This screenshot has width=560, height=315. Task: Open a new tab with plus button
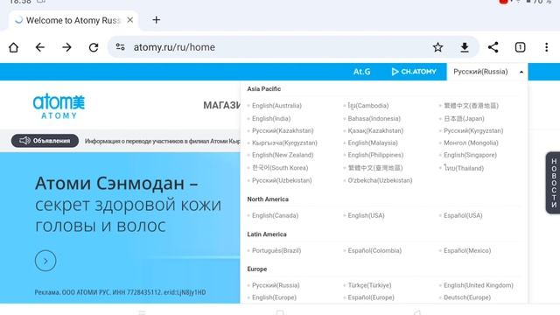[156, 20]
